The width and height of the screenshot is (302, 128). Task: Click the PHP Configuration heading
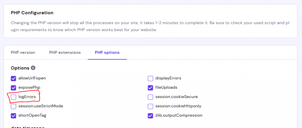tap(32, 13)
